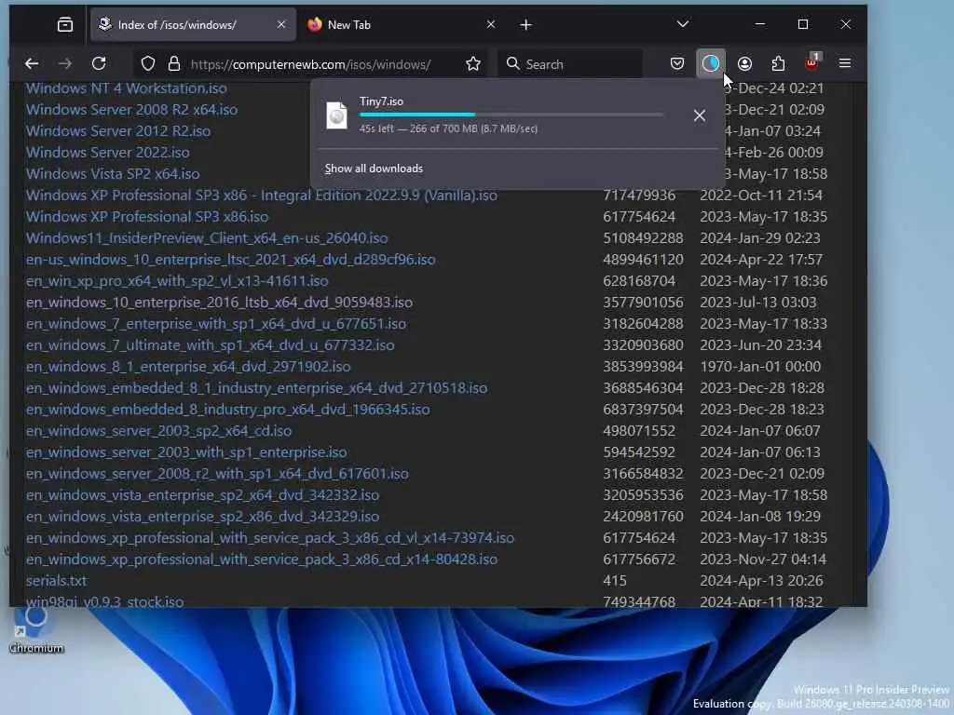954x715 pixels.
Task: Expand the list all tabs chevron
Action: click(683, 24)
